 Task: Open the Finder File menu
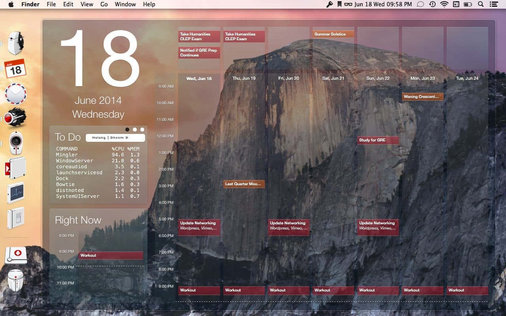[51, 4]
